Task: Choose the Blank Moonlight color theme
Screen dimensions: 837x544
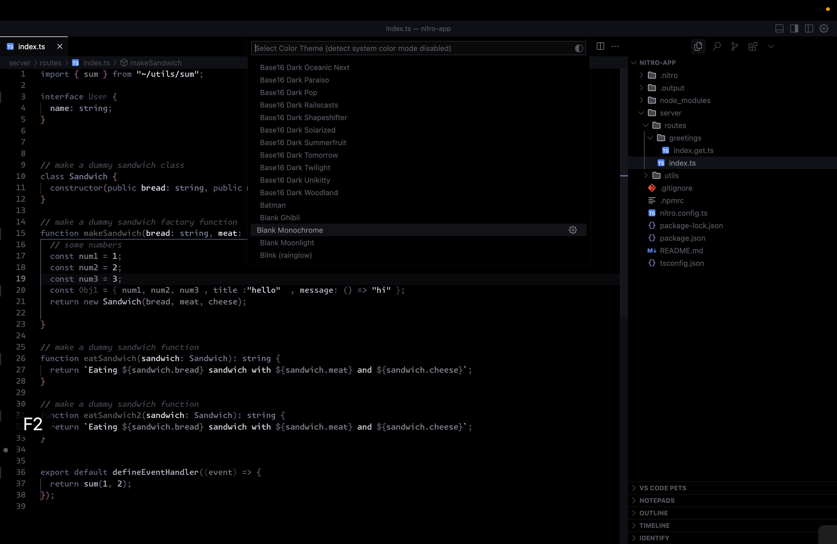Action: [418, 243]
